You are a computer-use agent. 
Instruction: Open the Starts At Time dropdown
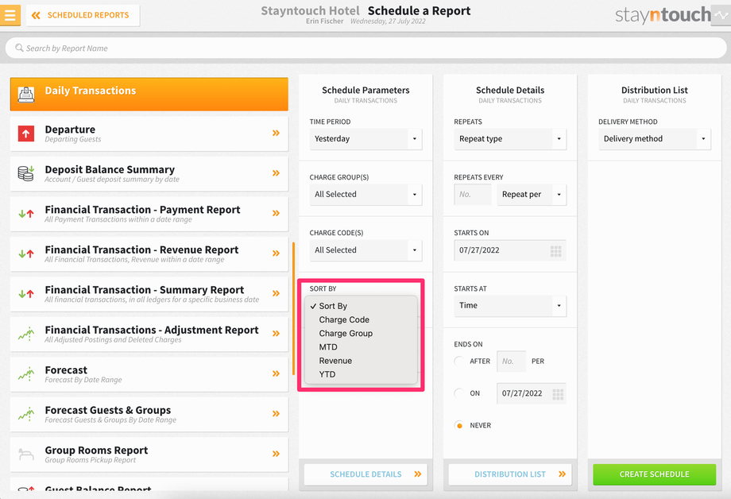(x=510, y=306)
